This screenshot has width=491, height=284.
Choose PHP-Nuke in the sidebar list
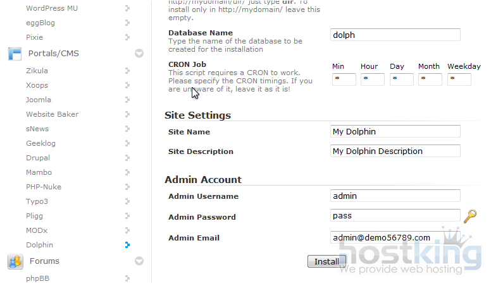(44, 187)
